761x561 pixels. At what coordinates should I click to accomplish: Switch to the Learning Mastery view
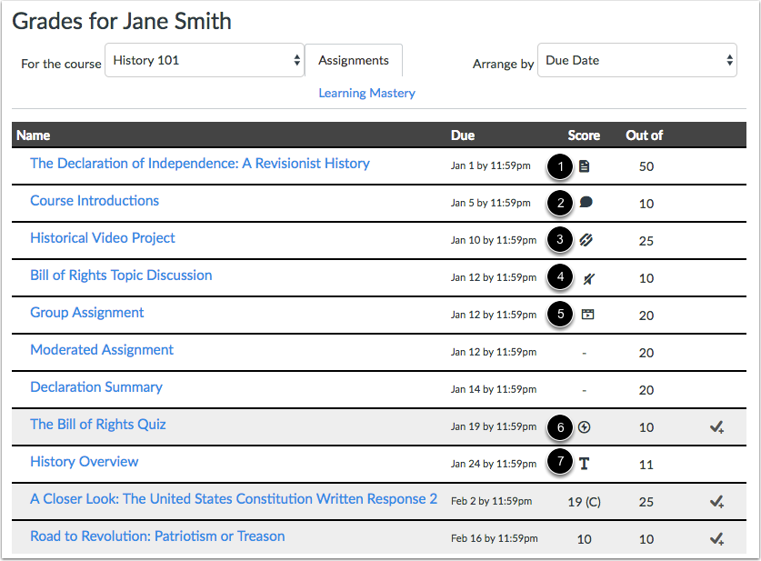[366, 93]
